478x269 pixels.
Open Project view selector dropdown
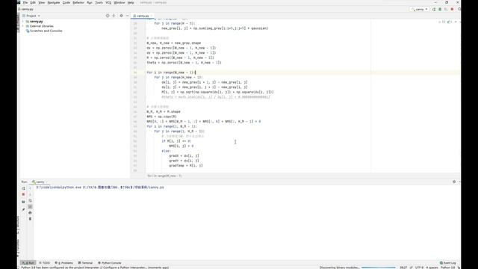coord(31,16)
